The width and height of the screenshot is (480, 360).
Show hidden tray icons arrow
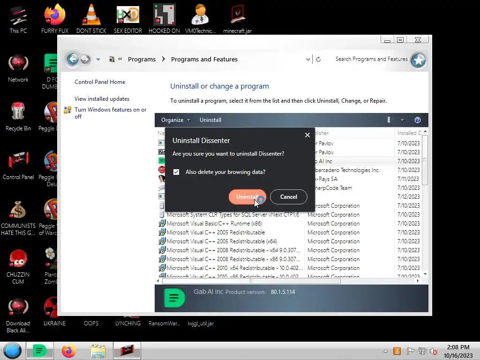coord(385,351)
